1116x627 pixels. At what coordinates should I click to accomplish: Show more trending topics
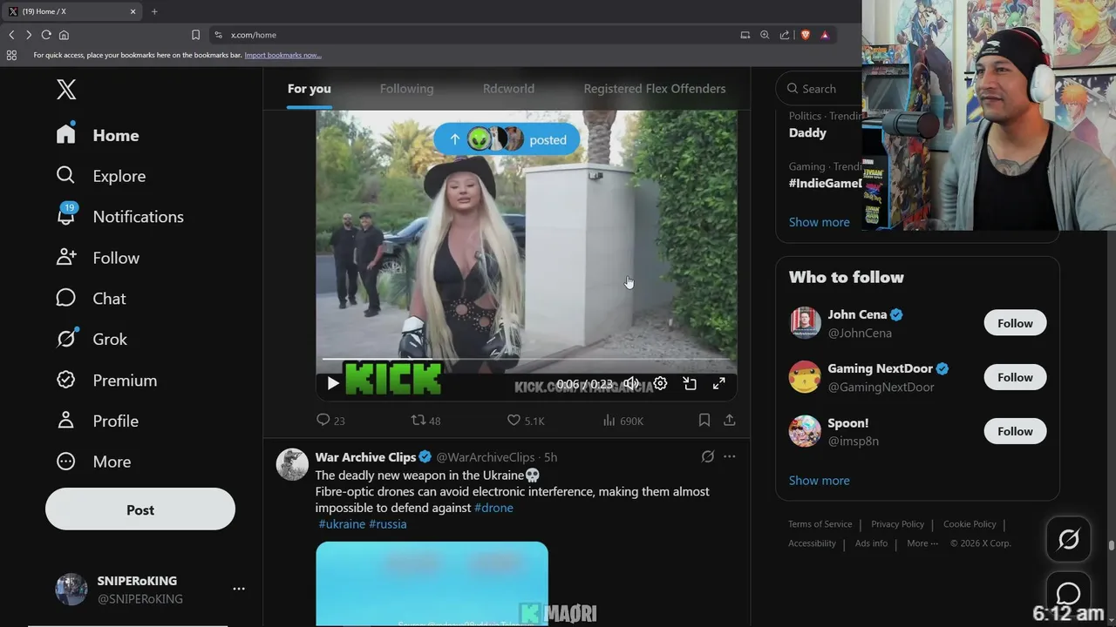point(819,222)
